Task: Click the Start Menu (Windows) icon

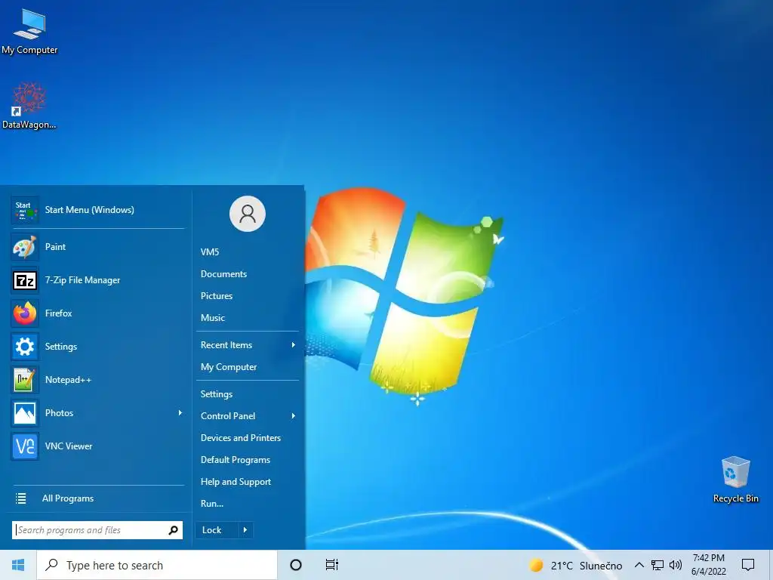Action: pos(25,210)
